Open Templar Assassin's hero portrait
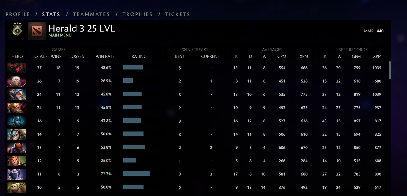The width and height of the screenshot is (407, 196). pos(17,174)
